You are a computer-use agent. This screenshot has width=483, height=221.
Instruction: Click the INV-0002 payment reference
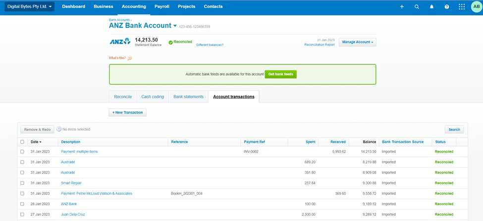[x=251, y=152]
